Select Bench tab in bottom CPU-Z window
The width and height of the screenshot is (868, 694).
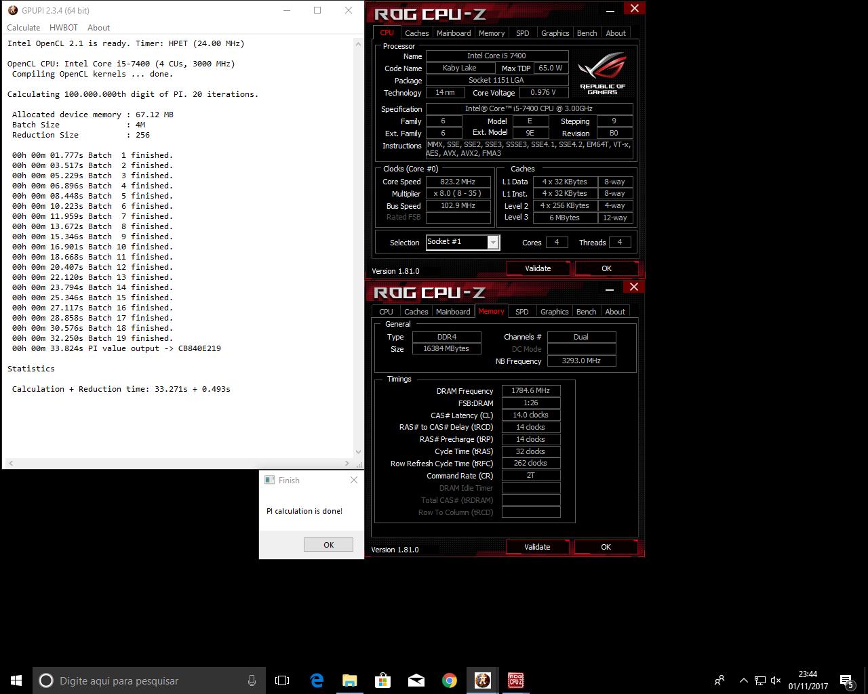(x=586, y=312)
